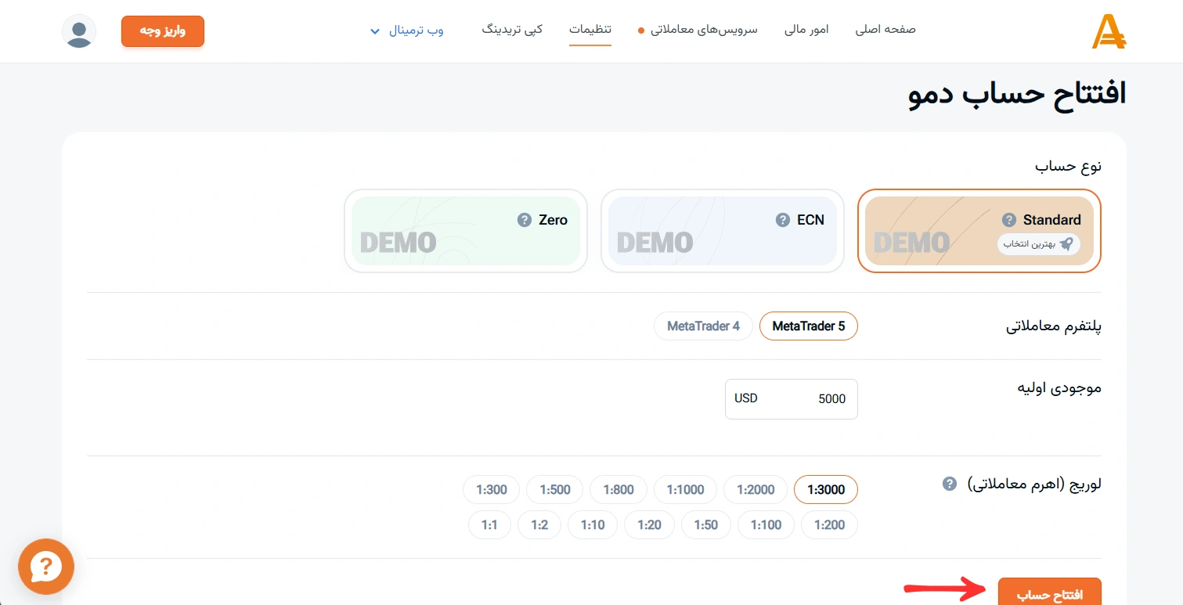Select leverage 1:100
The width and height of the screenshot is (1183, 605).
point(766,524)
